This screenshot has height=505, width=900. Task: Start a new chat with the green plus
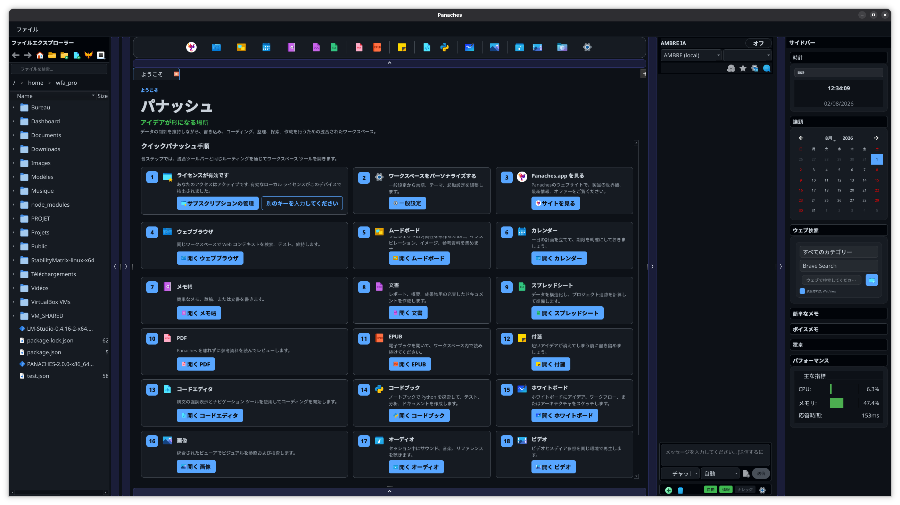pyautogui.click(x=668, y=490)
